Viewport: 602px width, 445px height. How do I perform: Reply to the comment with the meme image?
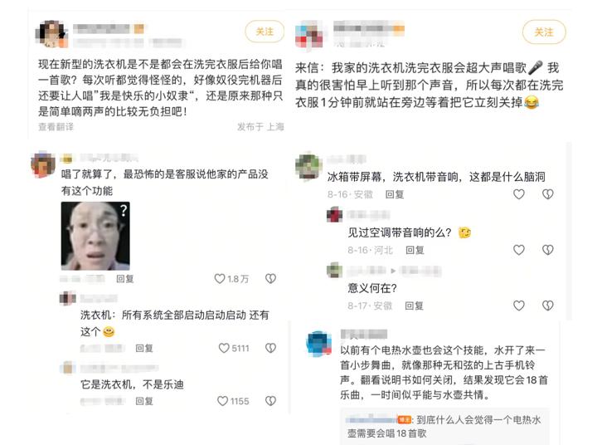(125, 279)
